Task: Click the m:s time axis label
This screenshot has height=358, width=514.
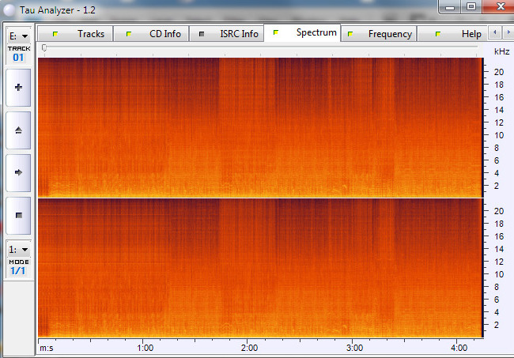Action: tap(47, 348)
